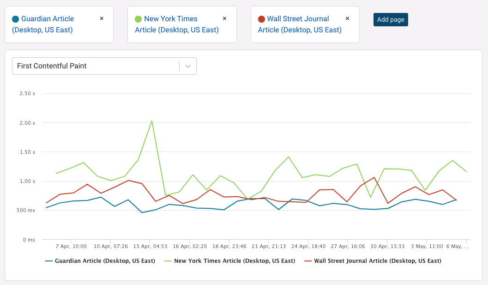Click the Add page button
488x285 pixels.
coord(391,19)
